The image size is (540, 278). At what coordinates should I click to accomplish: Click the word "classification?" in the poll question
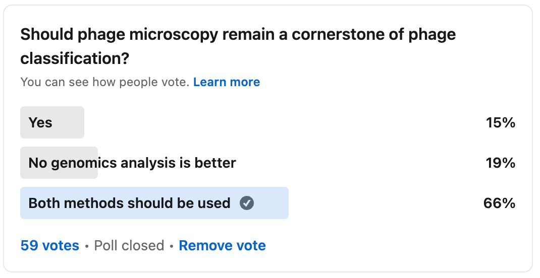(75, 59)
